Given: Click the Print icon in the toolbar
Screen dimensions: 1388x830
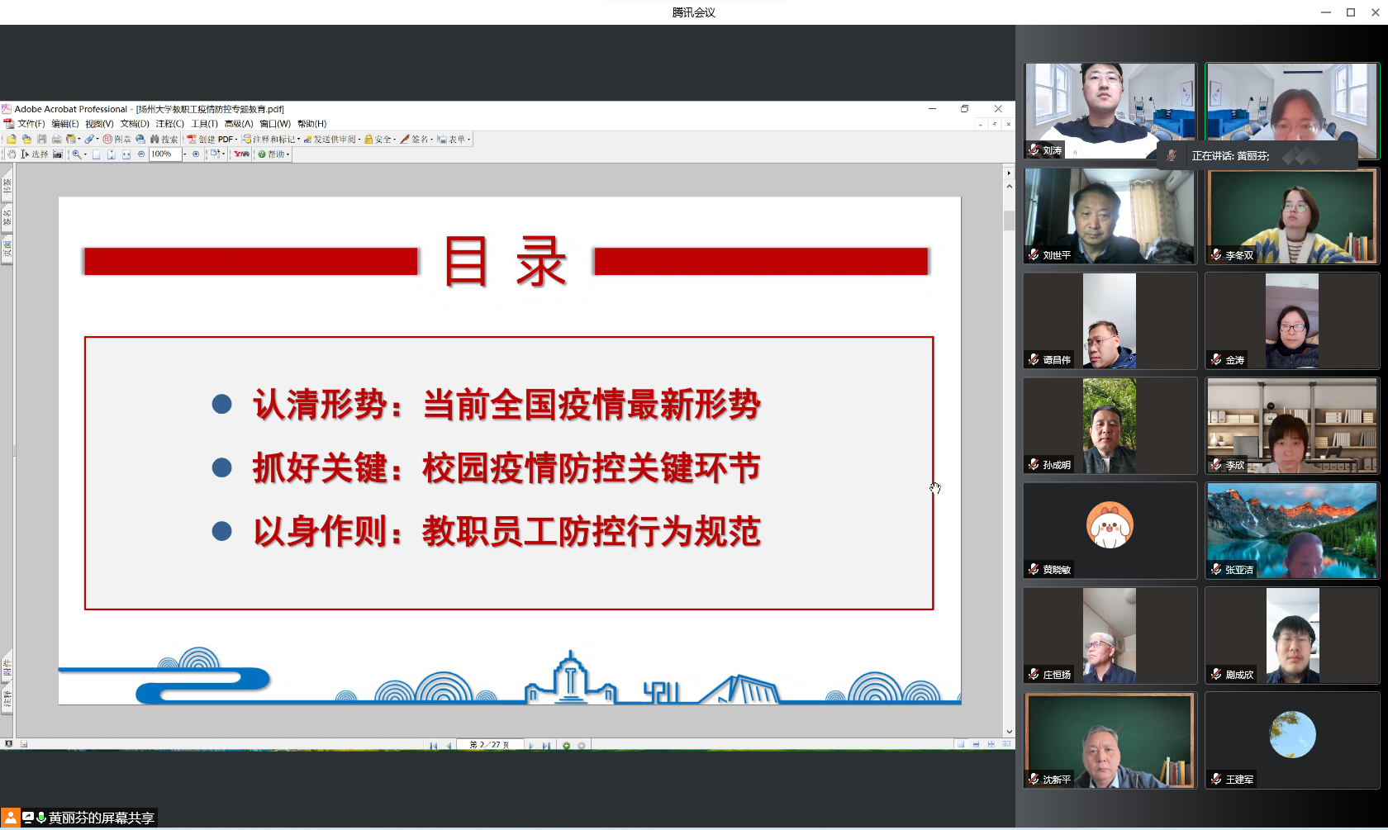Looking at the screenshot, I should [x=56, y=140].
